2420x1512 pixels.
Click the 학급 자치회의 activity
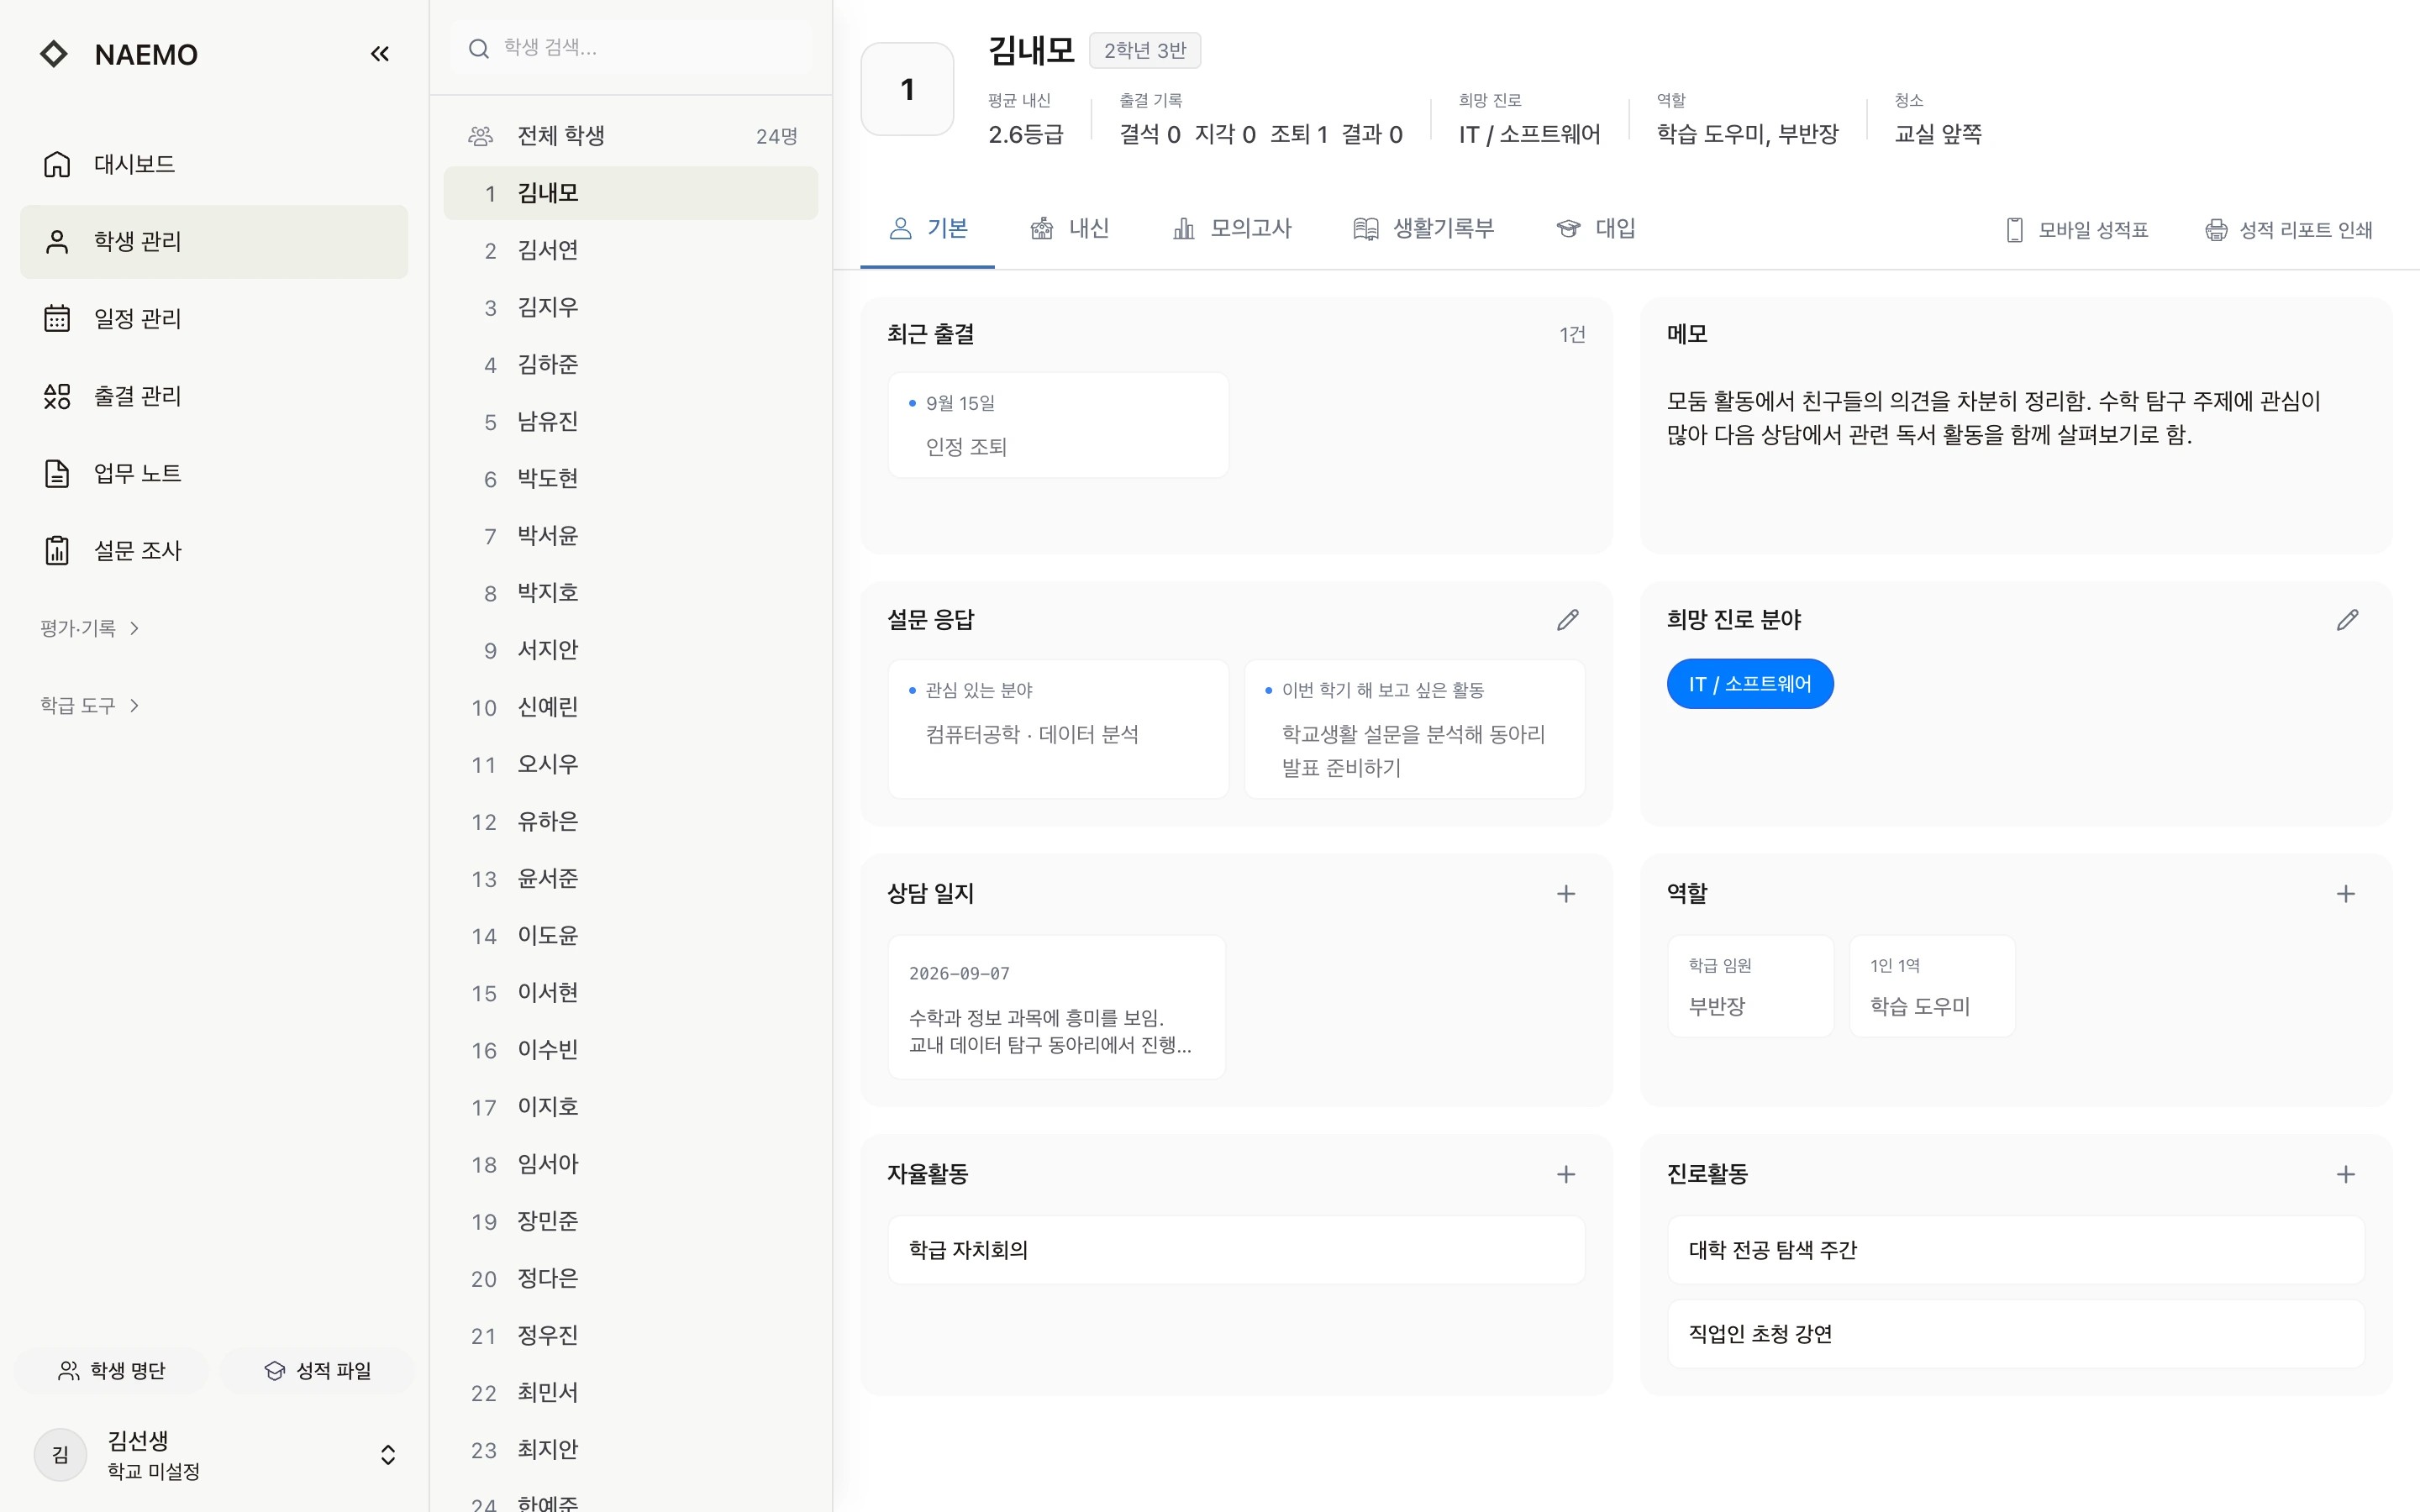click(x=1236, y=1250)
